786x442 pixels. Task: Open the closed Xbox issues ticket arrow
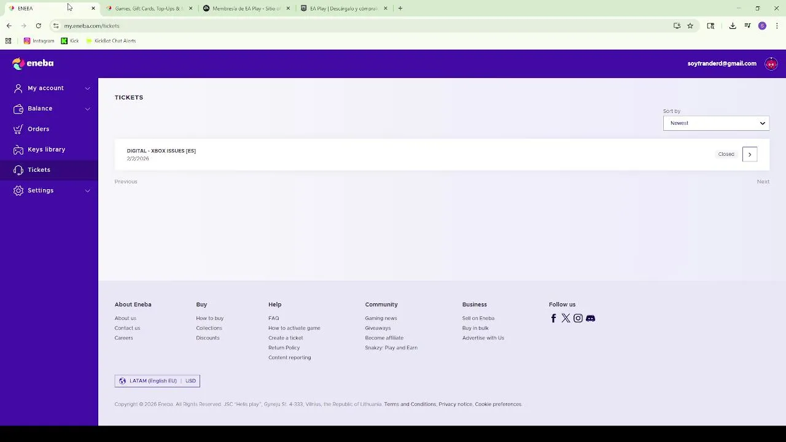(750, 154)
